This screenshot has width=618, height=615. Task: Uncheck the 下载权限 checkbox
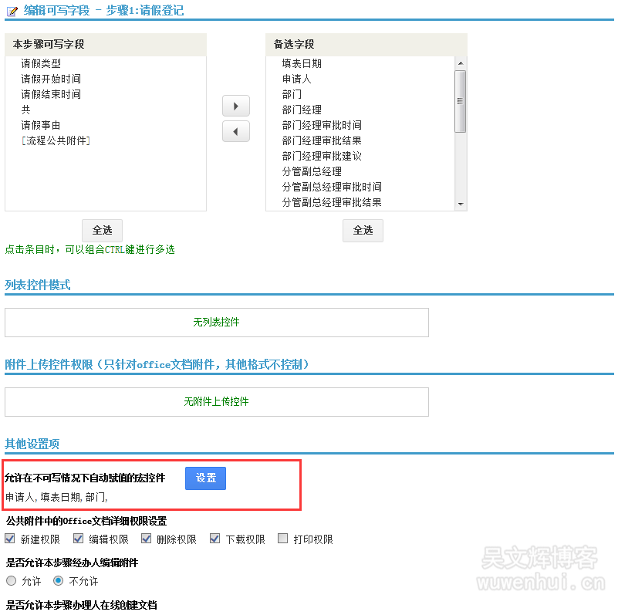click(x=215, y=539)
